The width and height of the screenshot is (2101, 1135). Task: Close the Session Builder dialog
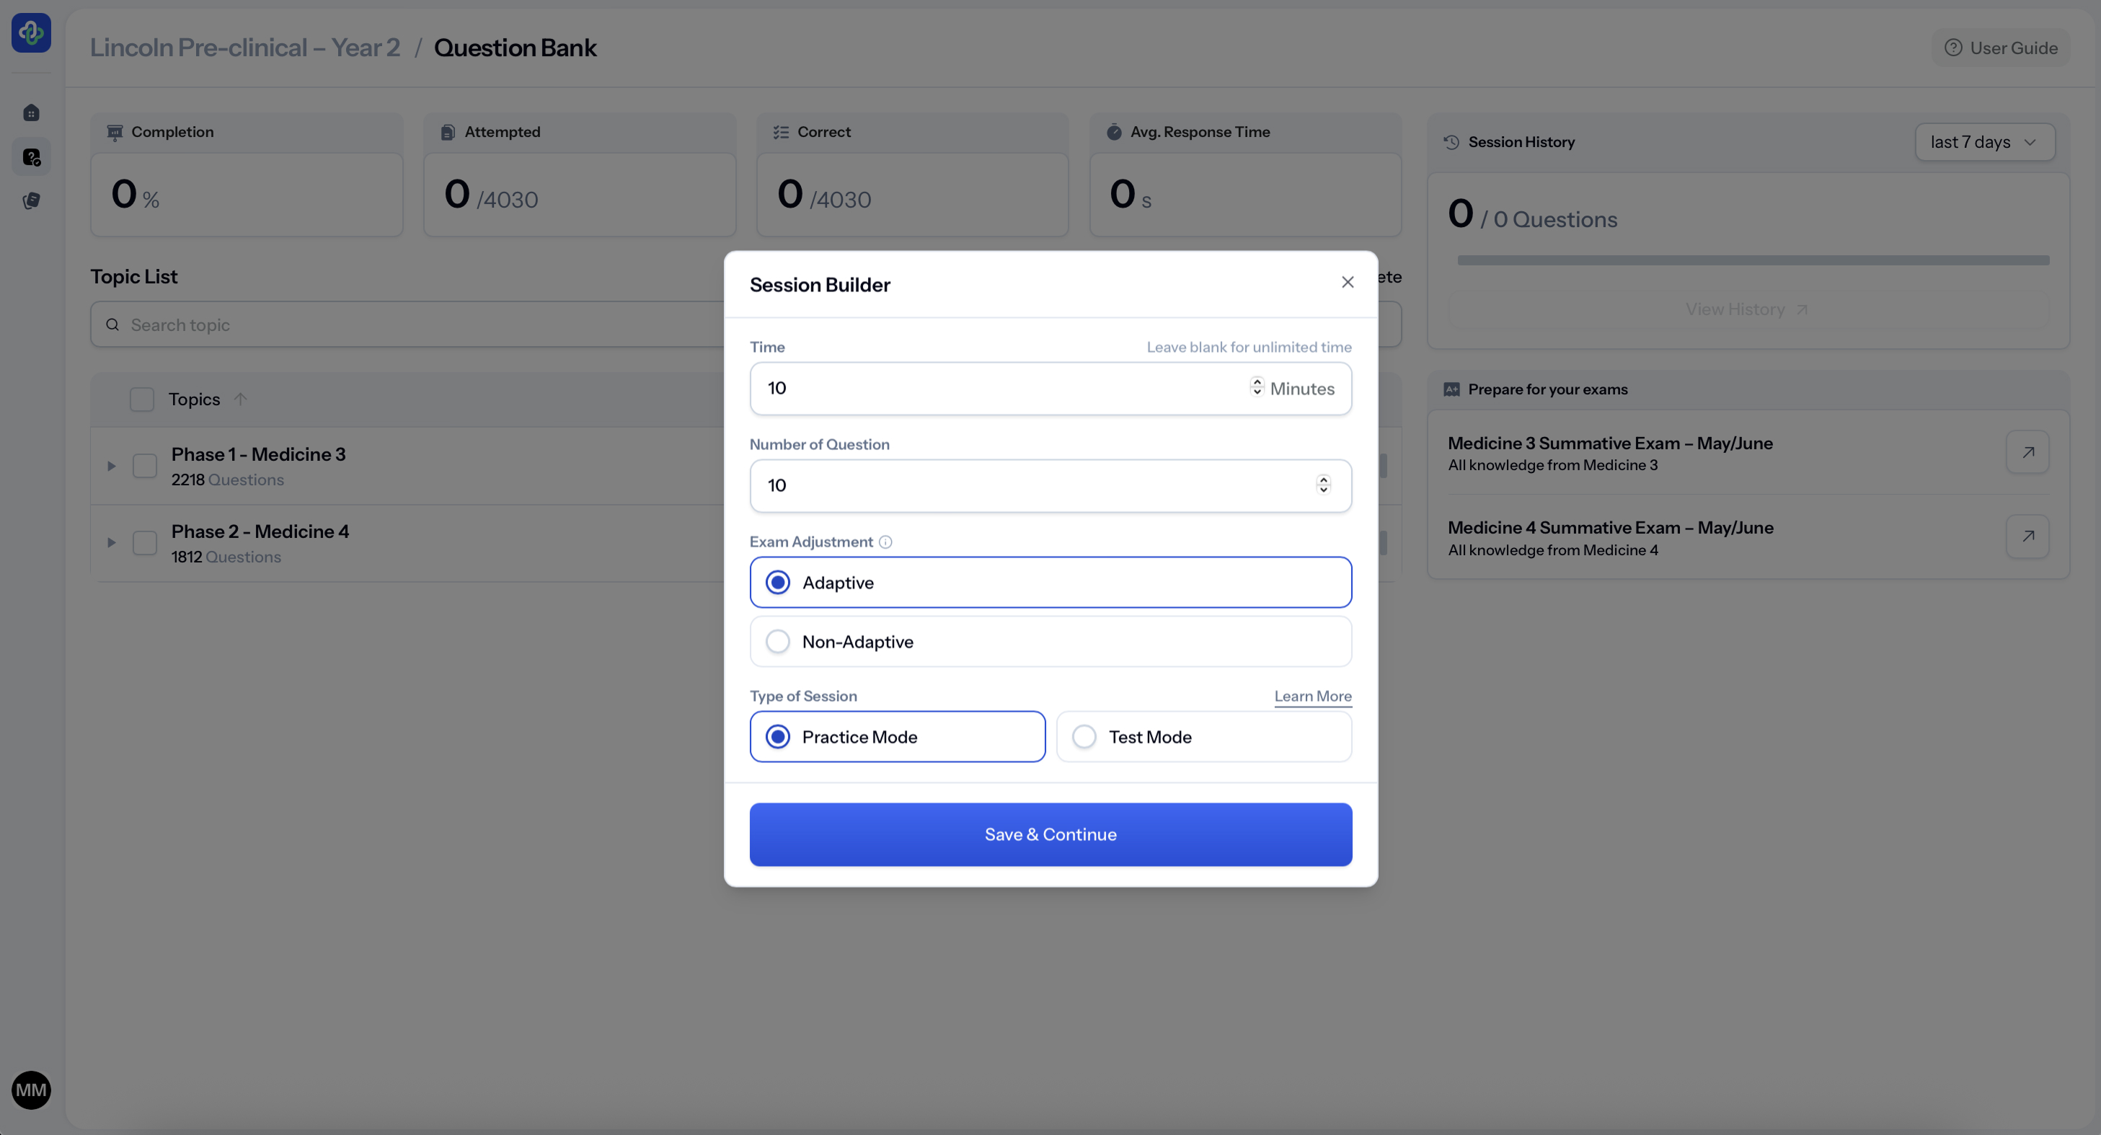(x=1348, y=281)
